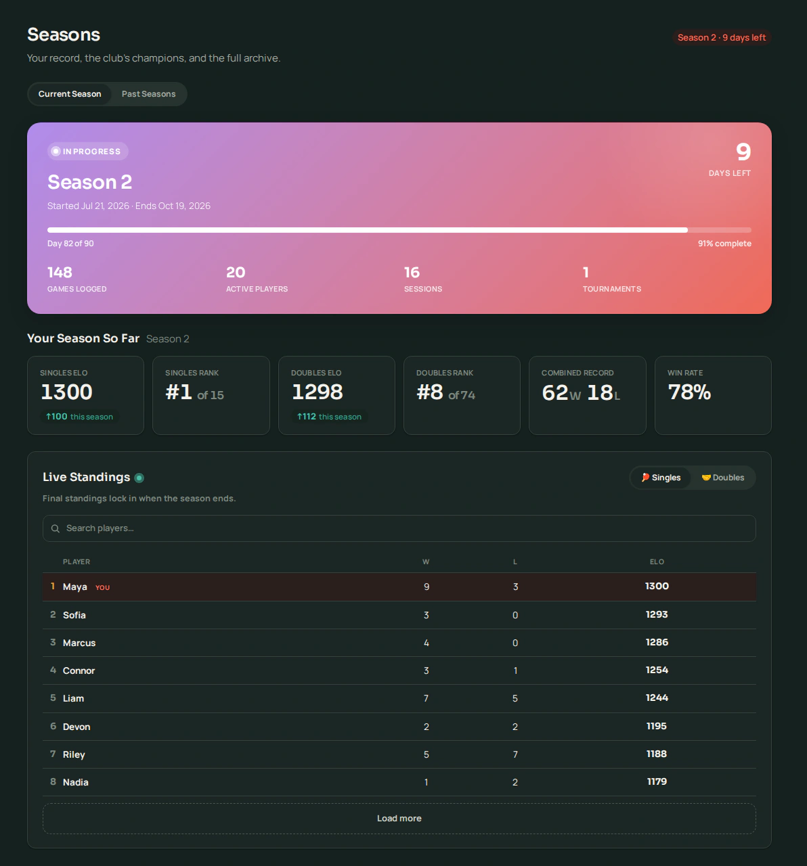This screenshot has height=866, width=807.
Task: Switch to the Current Season tab
Action: pos(70,94)
